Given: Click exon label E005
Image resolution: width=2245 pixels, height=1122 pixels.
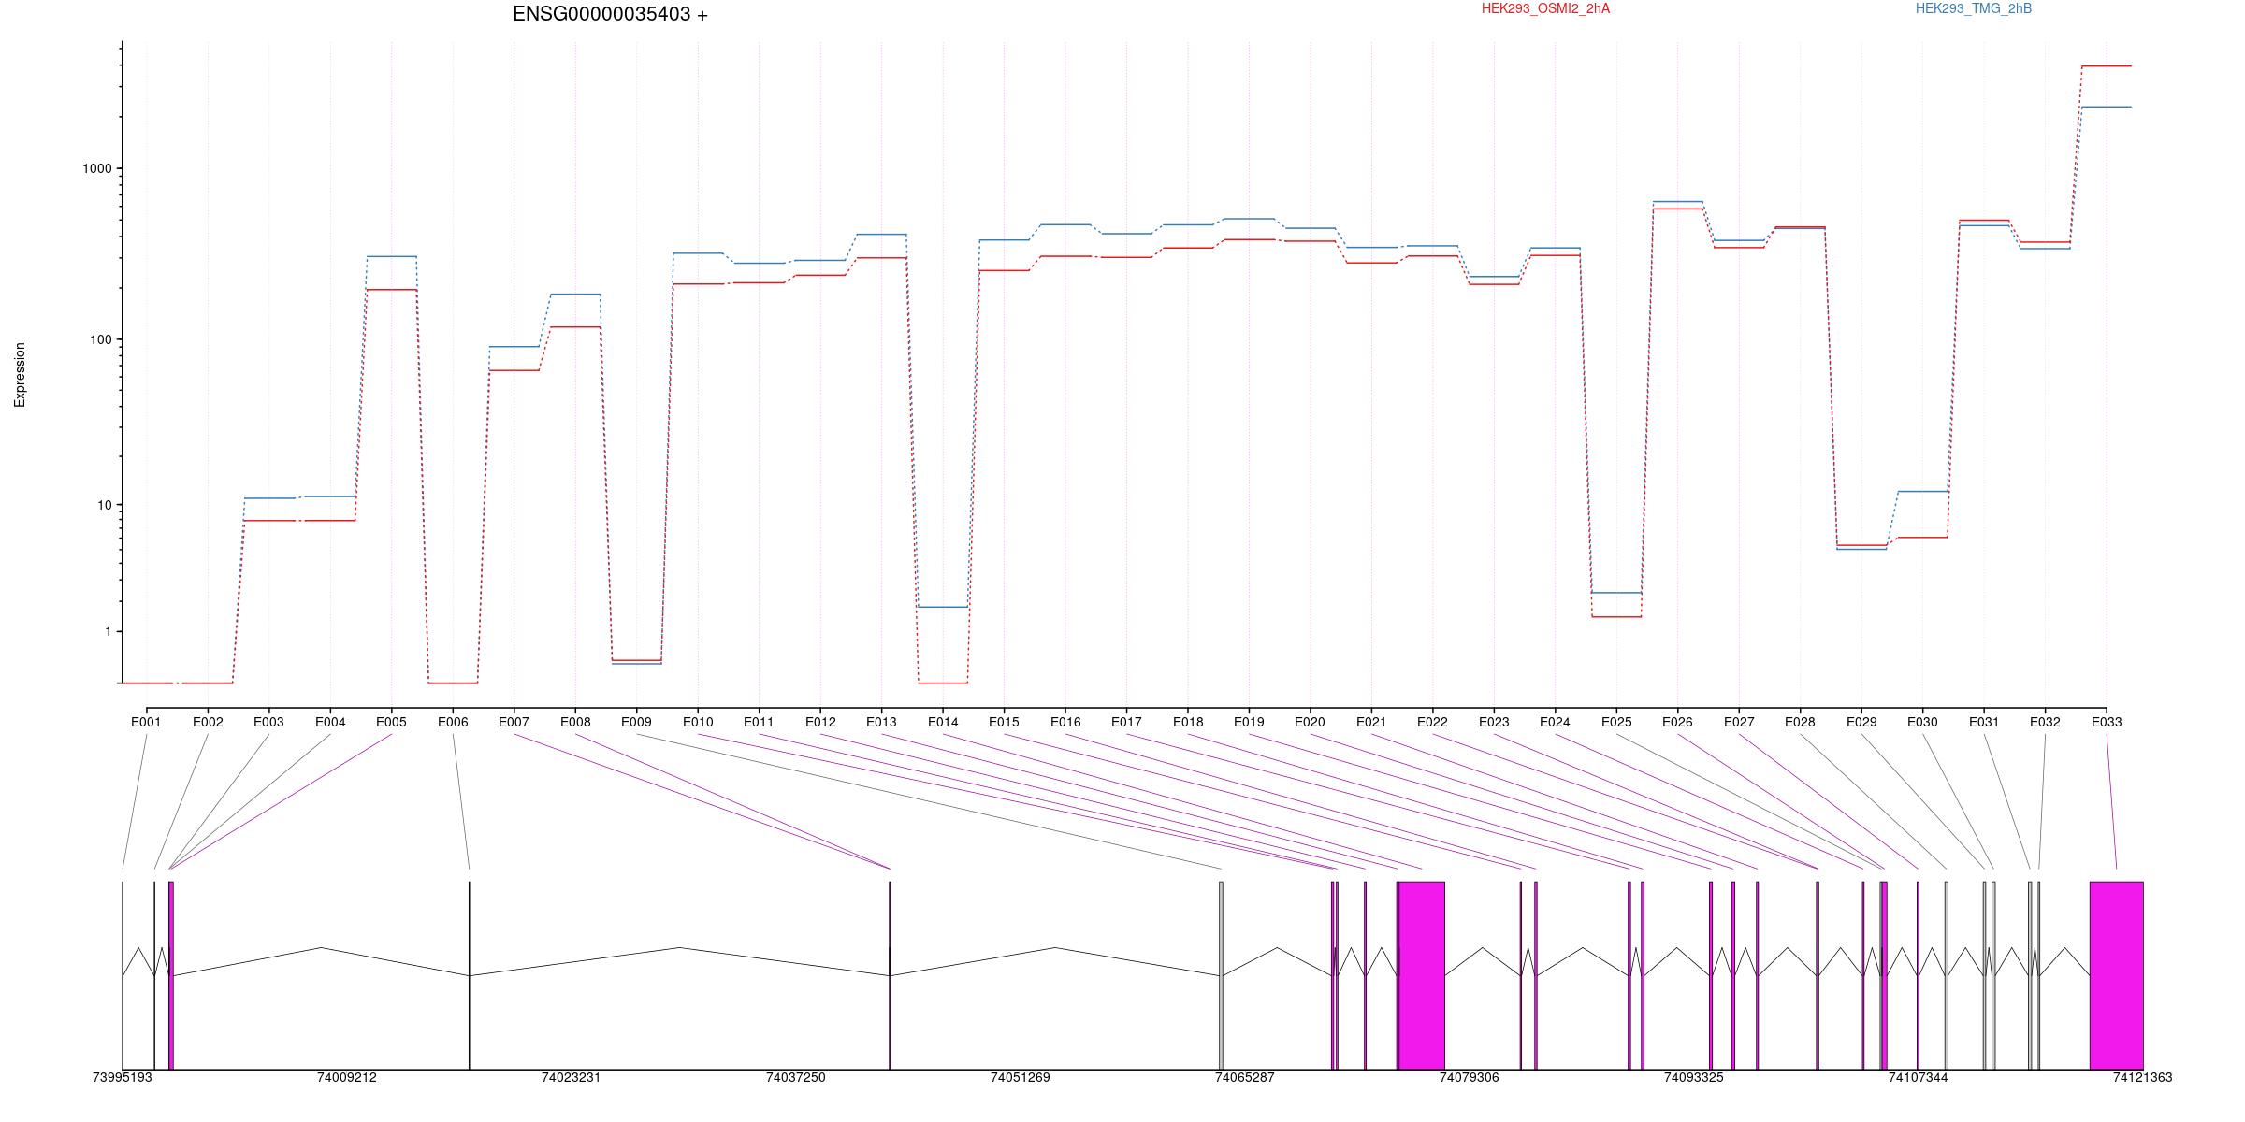Looking at the screenshot, I should [x=391, y=722].
